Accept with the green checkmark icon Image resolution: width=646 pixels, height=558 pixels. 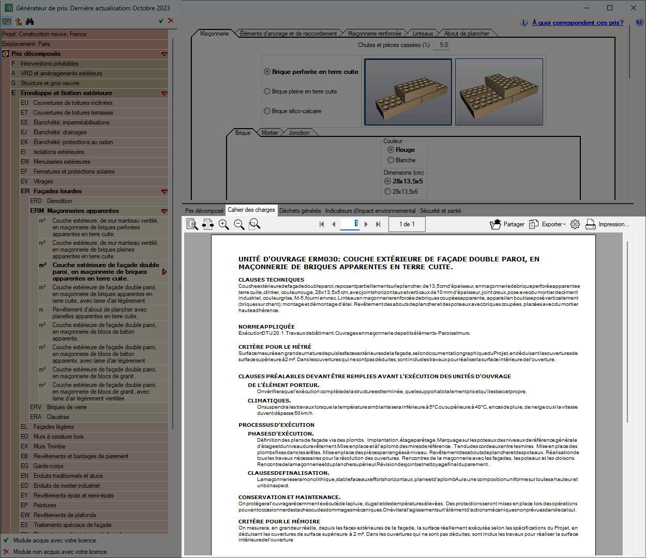click(x=161, y=21)
